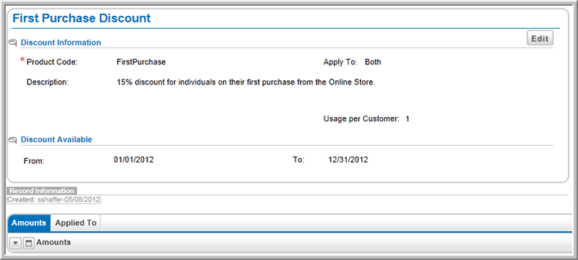Click the Discount Information section heading
Screen dimensions: 578x260
coord(61,43)
